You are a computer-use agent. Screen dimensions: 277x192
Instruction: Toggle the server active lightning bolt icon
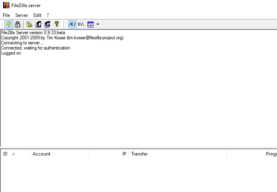click(x=9, y=24)
